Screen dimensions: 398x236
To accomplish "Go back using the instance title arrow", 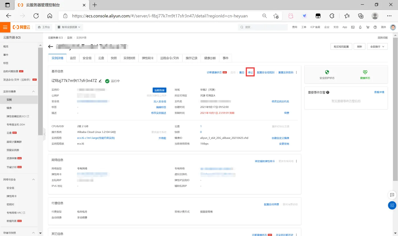I will pyautogui.click(x=51, y=47).
